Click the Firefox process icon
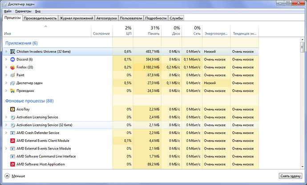The height and width of the screenshot is (185, 307). click(12, 67)
